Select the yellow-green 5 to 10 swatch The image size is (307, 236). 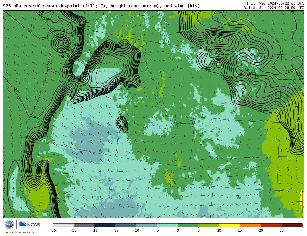(209, 225)
